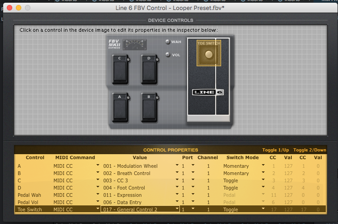Screen dimensions: 338x224
Task: Close the Line 6 FBV Control window
Action: [10, 8]
